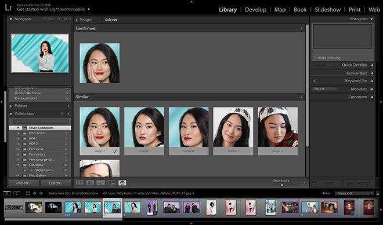This screenshot has height=225, width=383.
Task: Switch to the Map module
Action: (x=280, y=9)
